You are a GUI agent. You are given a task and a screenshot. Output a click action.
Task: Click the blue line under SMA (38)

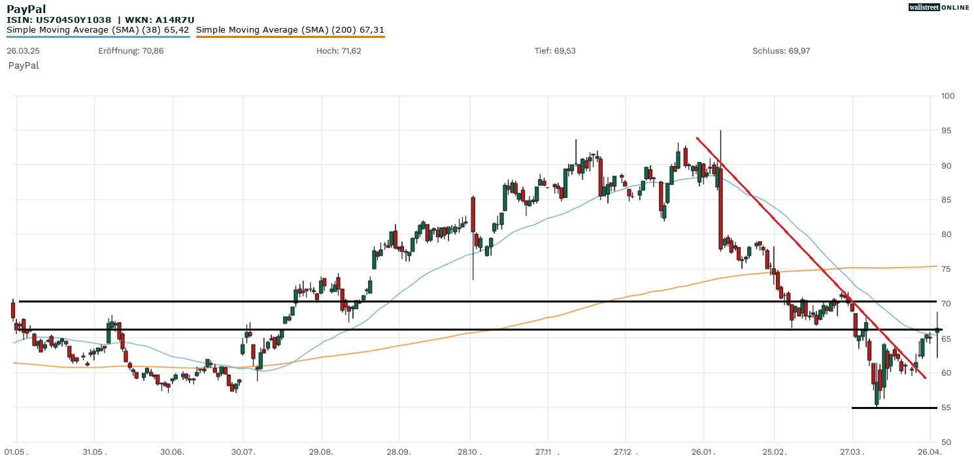point(97,37)
